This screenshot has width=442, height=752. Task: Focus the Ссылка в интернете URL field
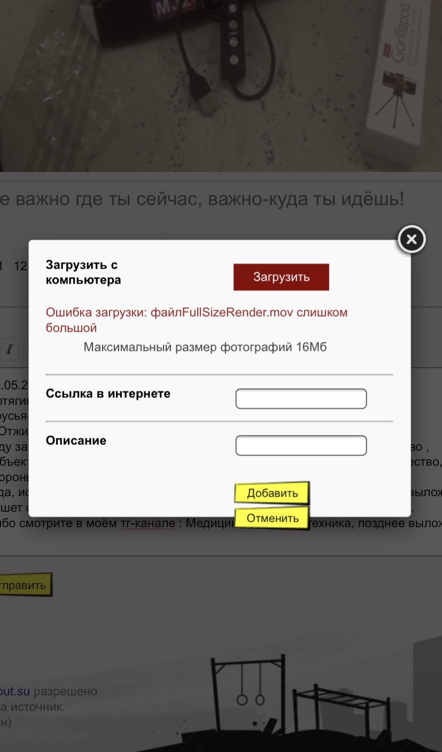click(x=301, y=399)
